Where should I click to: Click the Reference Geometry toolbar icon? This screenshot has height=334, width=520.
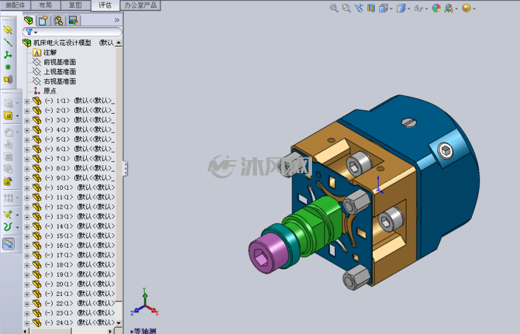[8, 215]
